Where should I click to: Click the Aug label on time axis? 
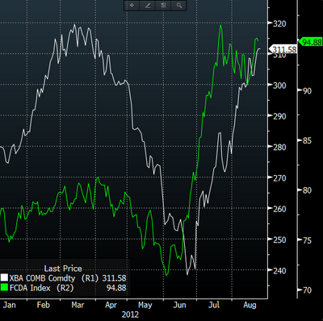click(250, 305)
